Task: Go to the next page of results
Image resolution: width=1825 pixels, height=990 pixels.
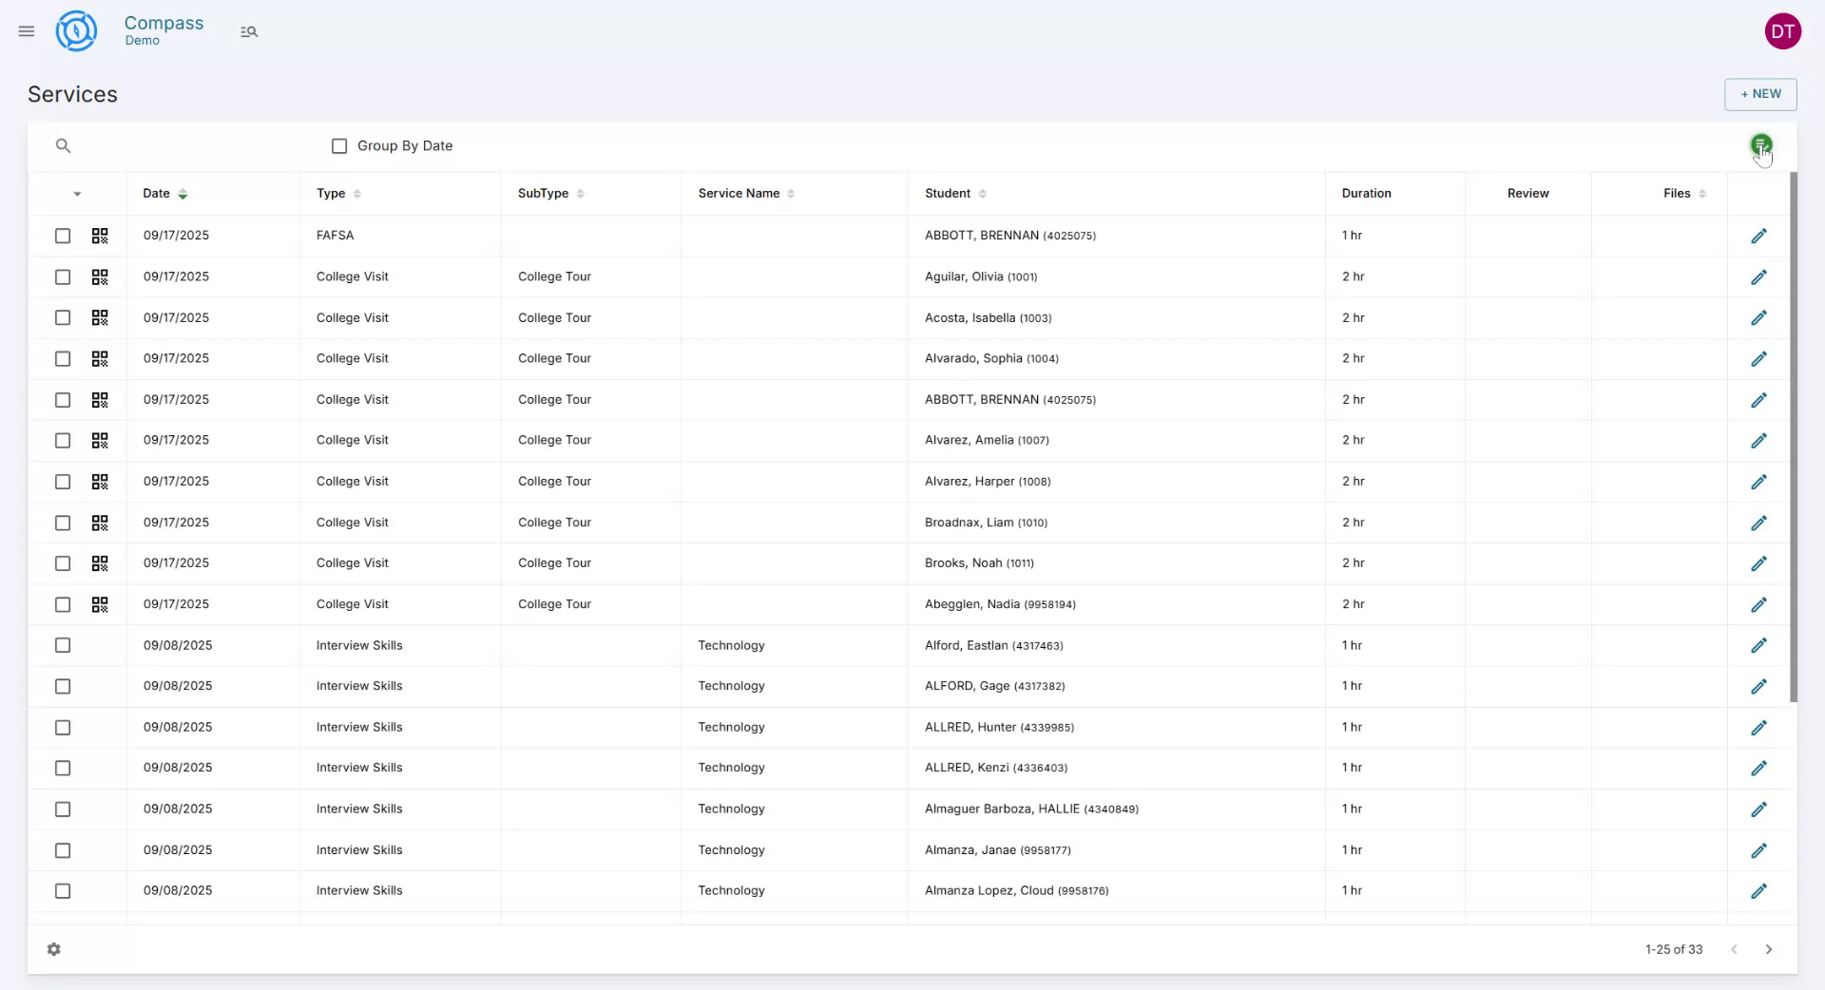Action: point(1769,949)
